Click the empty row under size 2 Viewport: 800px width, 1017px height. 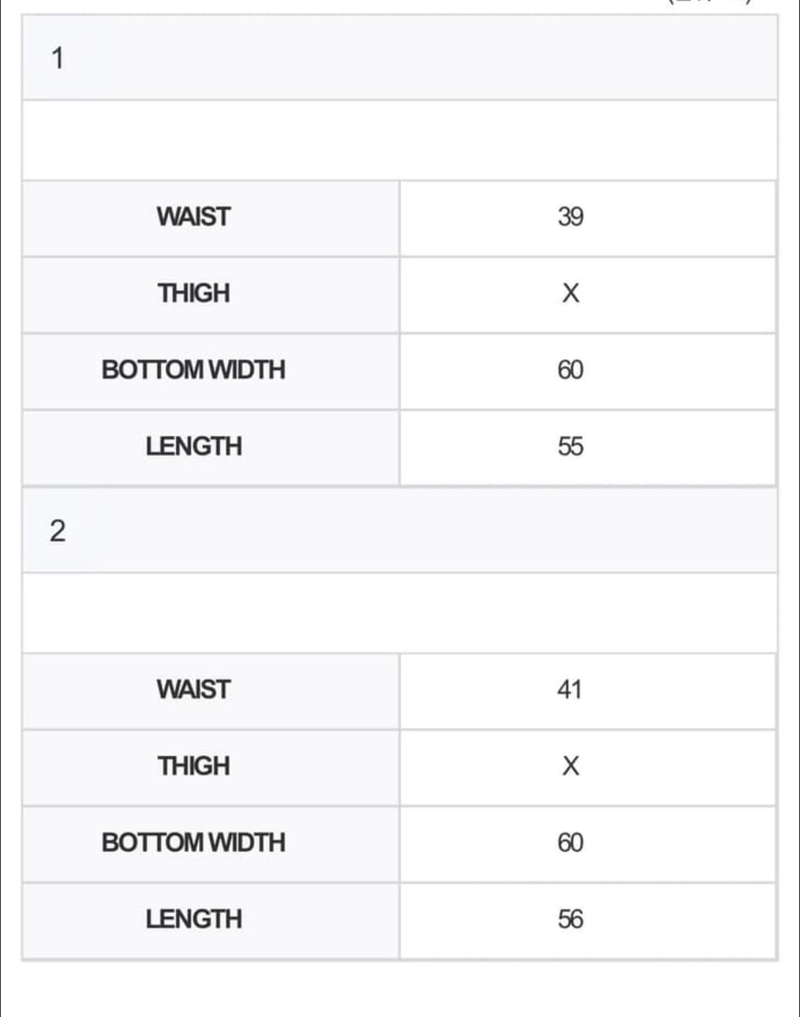click(398, 613)
